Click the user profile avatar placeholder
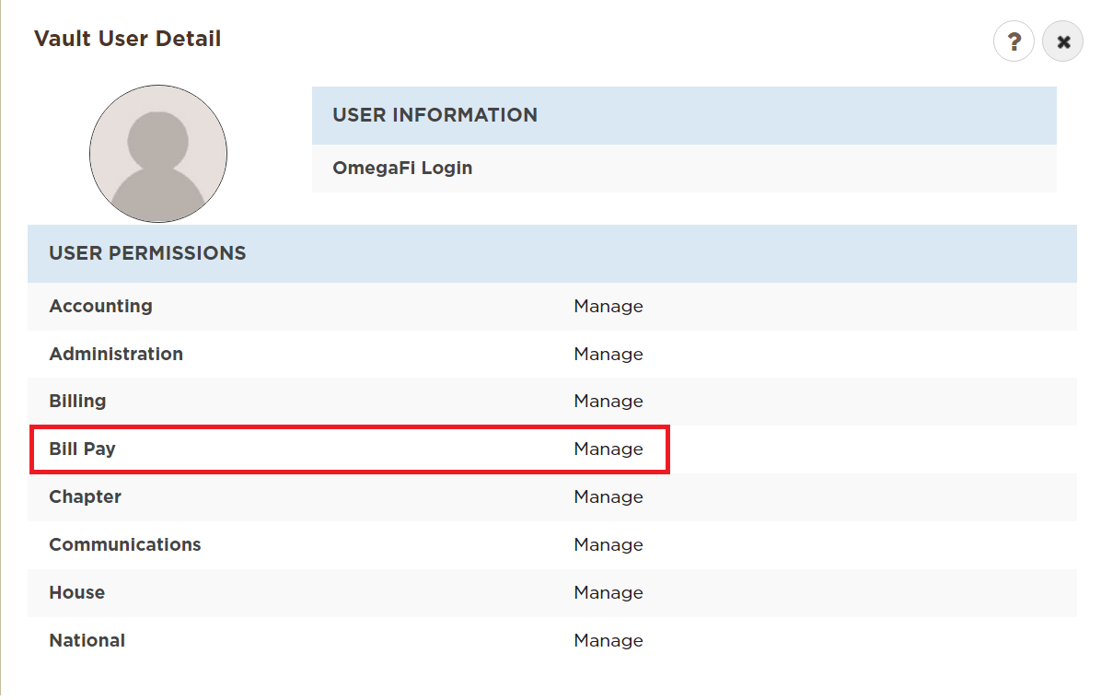The image size is (1101, 700). coord(158,154)
